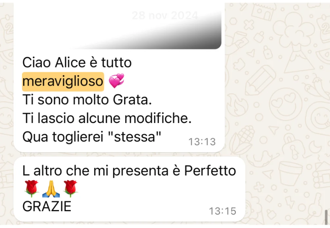This screenshot has width=330, height=228.
Task: Click the word Perfetto in second message
Action: coord(210,171)
